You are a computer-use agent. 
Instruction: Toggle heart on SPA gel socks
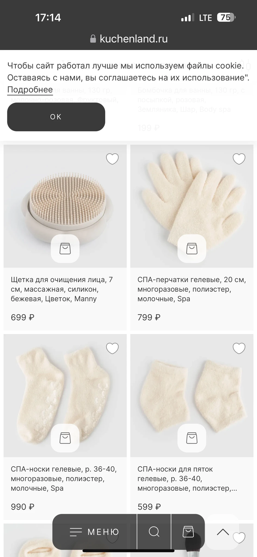(112, 348)
